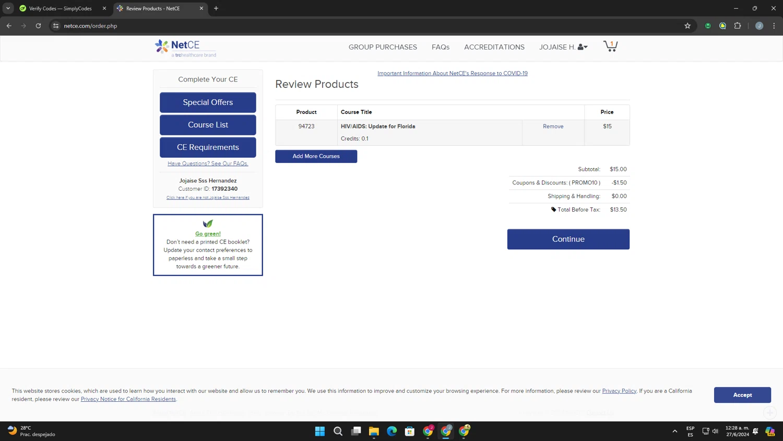Click the address bar URL field
This screenshot has width=783, height=441.
(x=365, y=26)
